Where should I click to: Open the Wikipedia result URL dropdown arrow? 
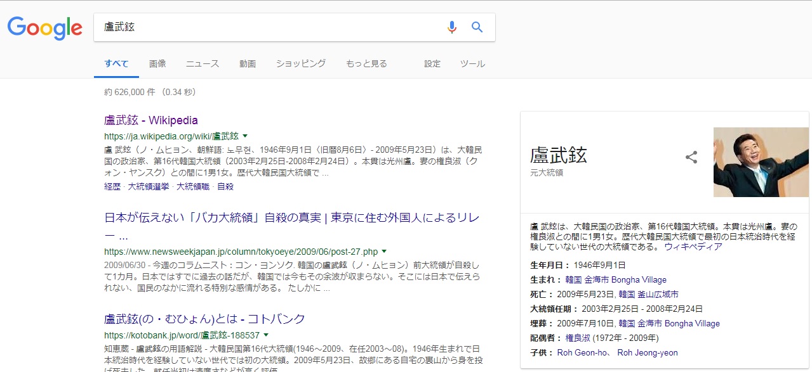[x=245, y=136]
